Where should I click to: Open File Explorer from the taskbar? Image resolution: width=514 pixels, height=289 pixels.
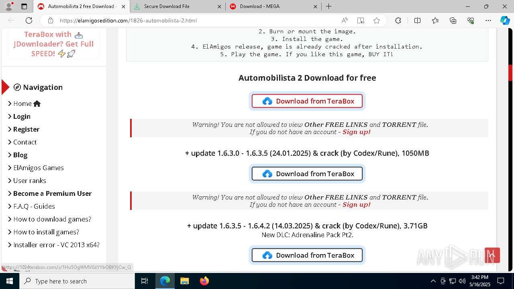(184, 281)
